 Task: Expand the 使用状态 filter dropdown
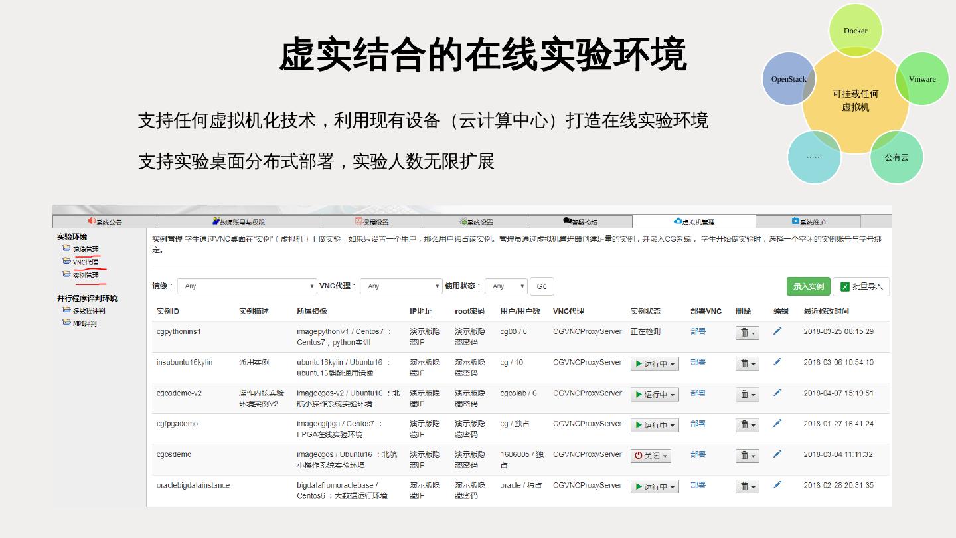(x=506, y=286)
